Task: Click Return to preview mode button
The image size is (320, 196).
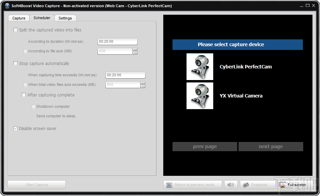Action: pyautogui.click(x=192, y=185)
